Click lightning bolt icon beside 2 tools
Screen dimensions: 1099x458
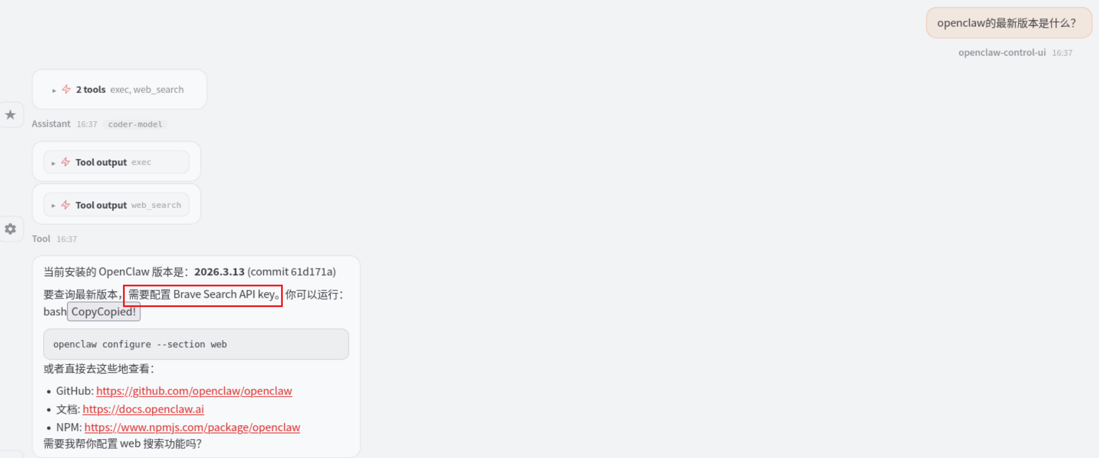pos(67,89)
